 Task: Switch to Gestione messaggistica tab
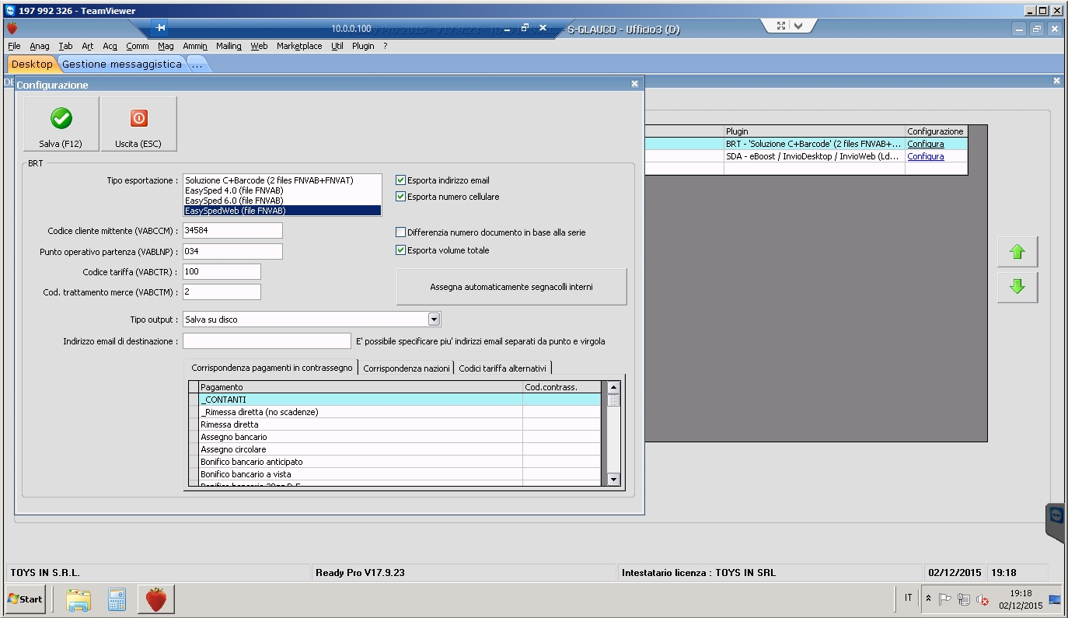click(122, 64)
